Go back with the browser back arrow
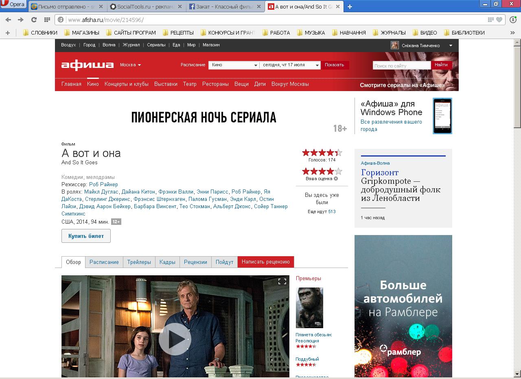The image size is (521, 379). 8,20
